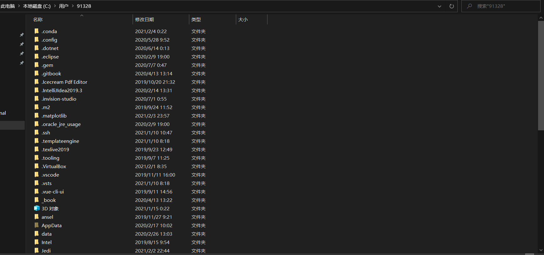Click the .oracle_jre_usage folder icon

coord(37,124)
